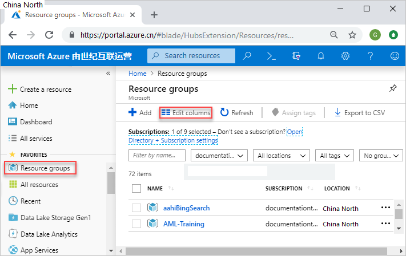Image resolution: width=406 pixels, height=256 pixels.
Task: Open a new browser tab
Action: pyautogui.click(x=154, y=15)
